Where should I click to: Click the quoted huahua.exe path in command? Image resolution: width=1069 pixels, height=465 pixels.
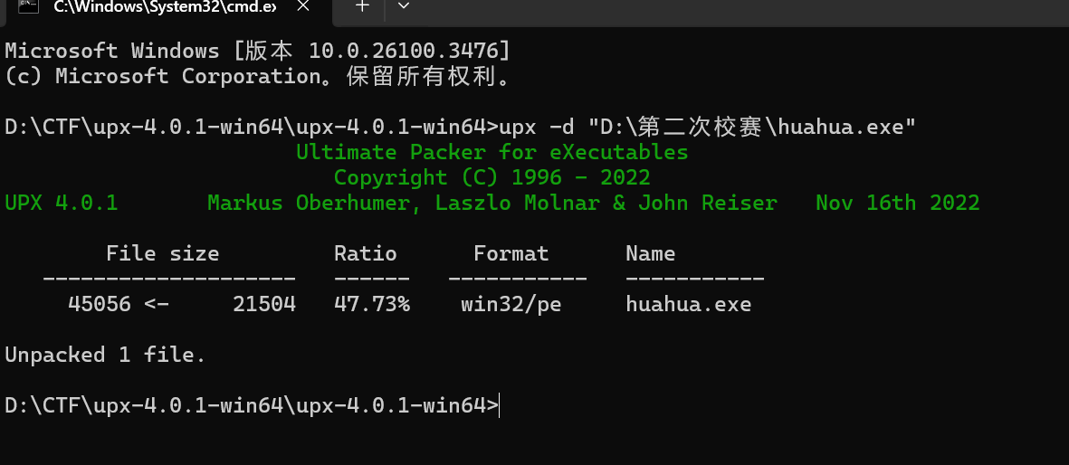(x=753, y=127)
